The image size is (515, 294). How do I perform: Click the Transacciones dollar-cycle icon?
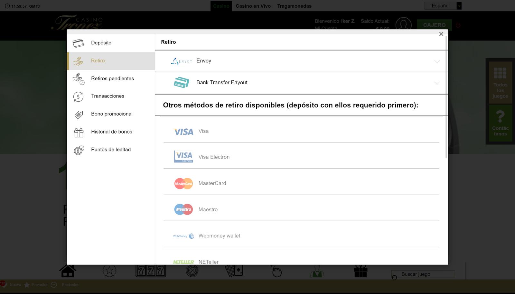click(78, 96)
